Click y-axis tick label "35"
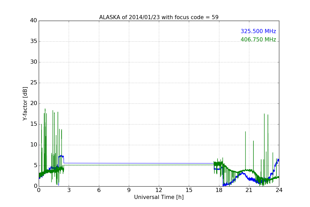 [x=33, y=41]
